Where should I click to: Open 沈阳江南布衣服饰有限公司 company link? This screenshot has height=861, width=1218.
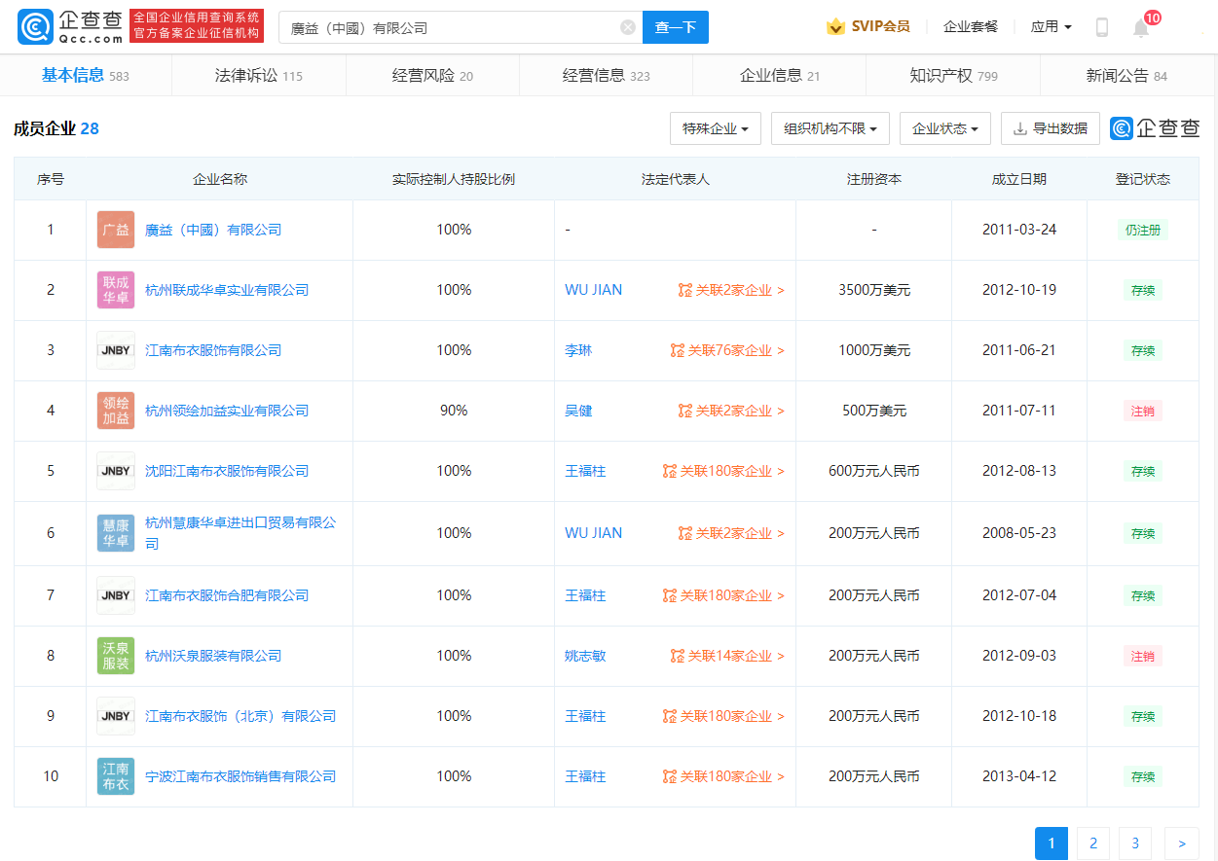click(x=227, y=471)
